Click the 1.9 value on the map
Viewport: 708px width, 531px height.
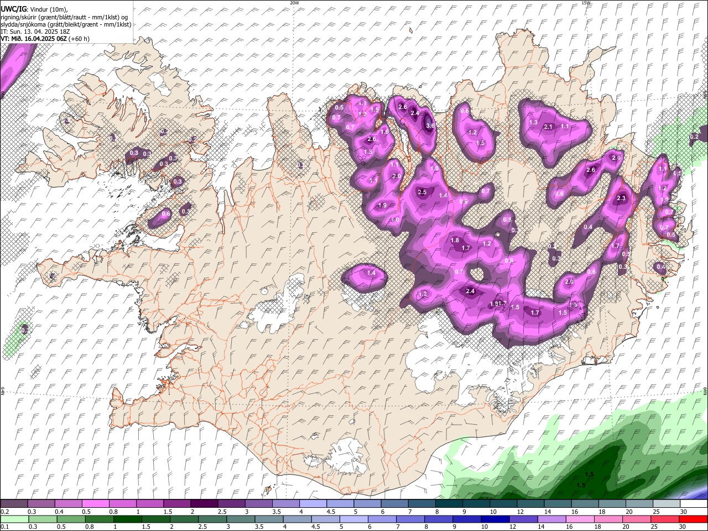point(382,205)
